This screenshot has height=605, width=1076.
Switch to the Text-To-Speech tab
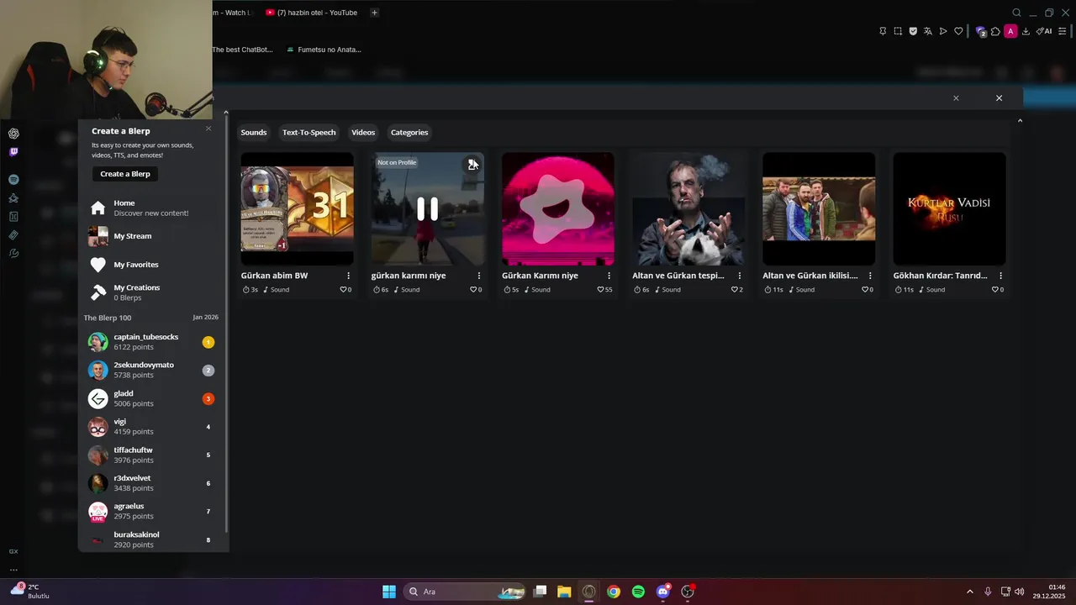pos(309,132)
